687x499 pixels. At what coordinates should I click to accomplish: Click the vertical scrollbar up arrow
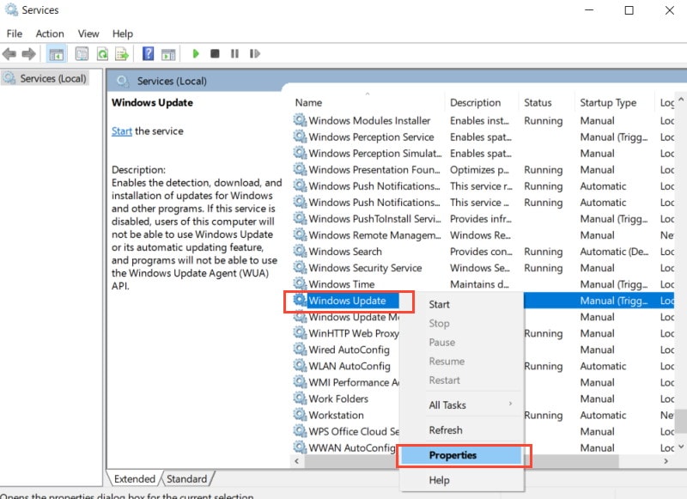(x=681, y=100)
